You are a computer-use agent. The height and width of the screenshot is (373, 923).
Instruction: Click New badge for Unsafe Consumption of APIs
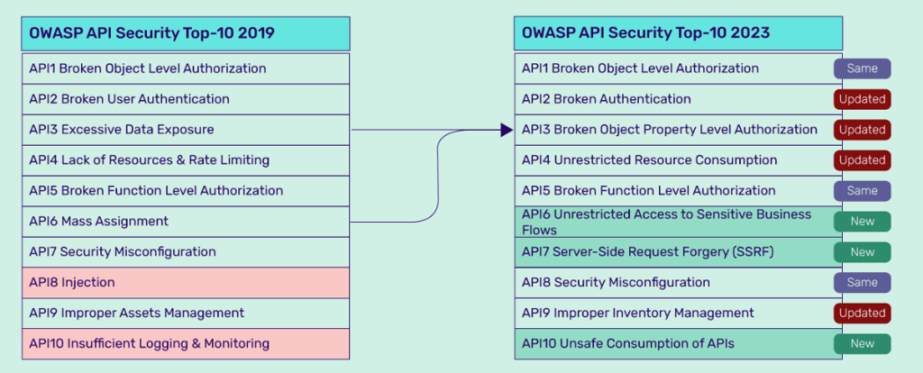(x=862, y=344)
